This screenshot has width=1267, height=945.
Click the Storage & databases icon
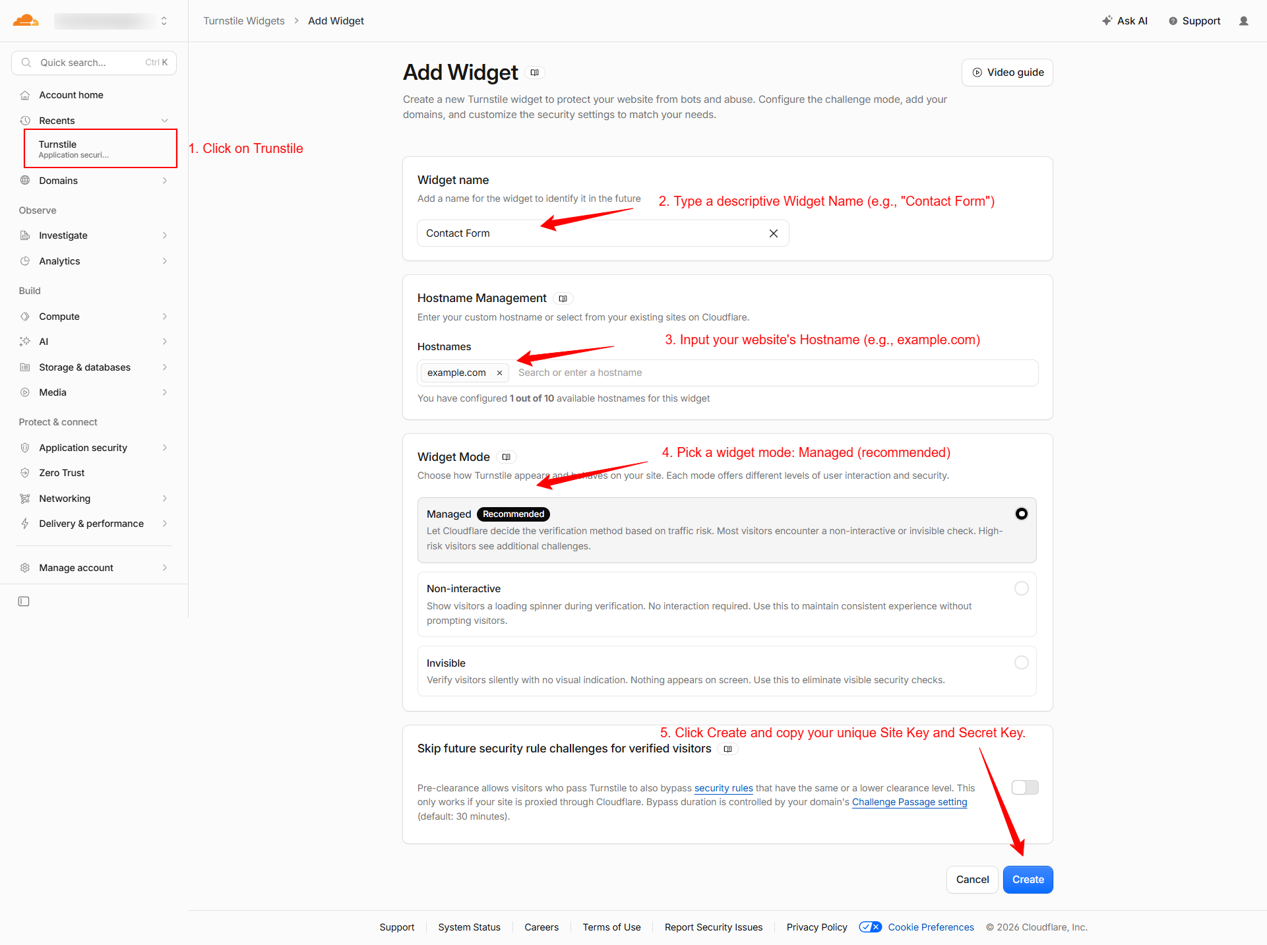(25, 367)
